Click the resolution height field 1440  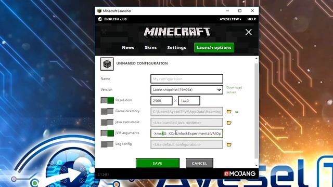(189, 101)
